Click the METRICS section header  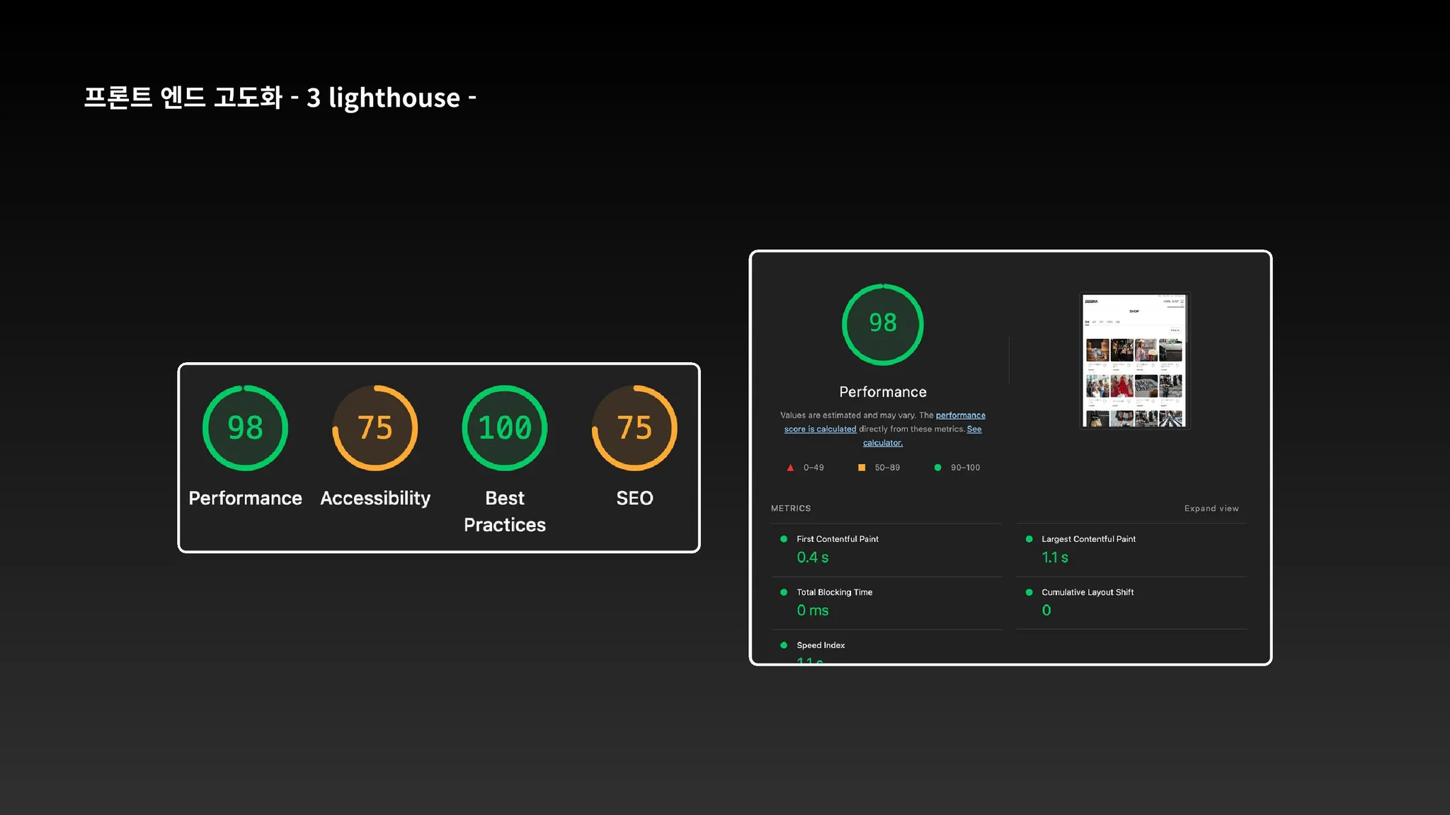791,509
